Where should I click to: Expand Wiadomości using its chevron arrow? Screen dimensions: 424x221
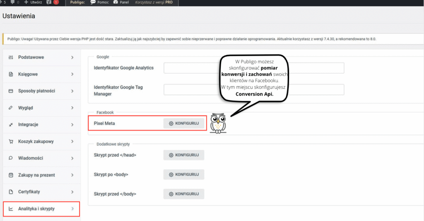point(72,158)
